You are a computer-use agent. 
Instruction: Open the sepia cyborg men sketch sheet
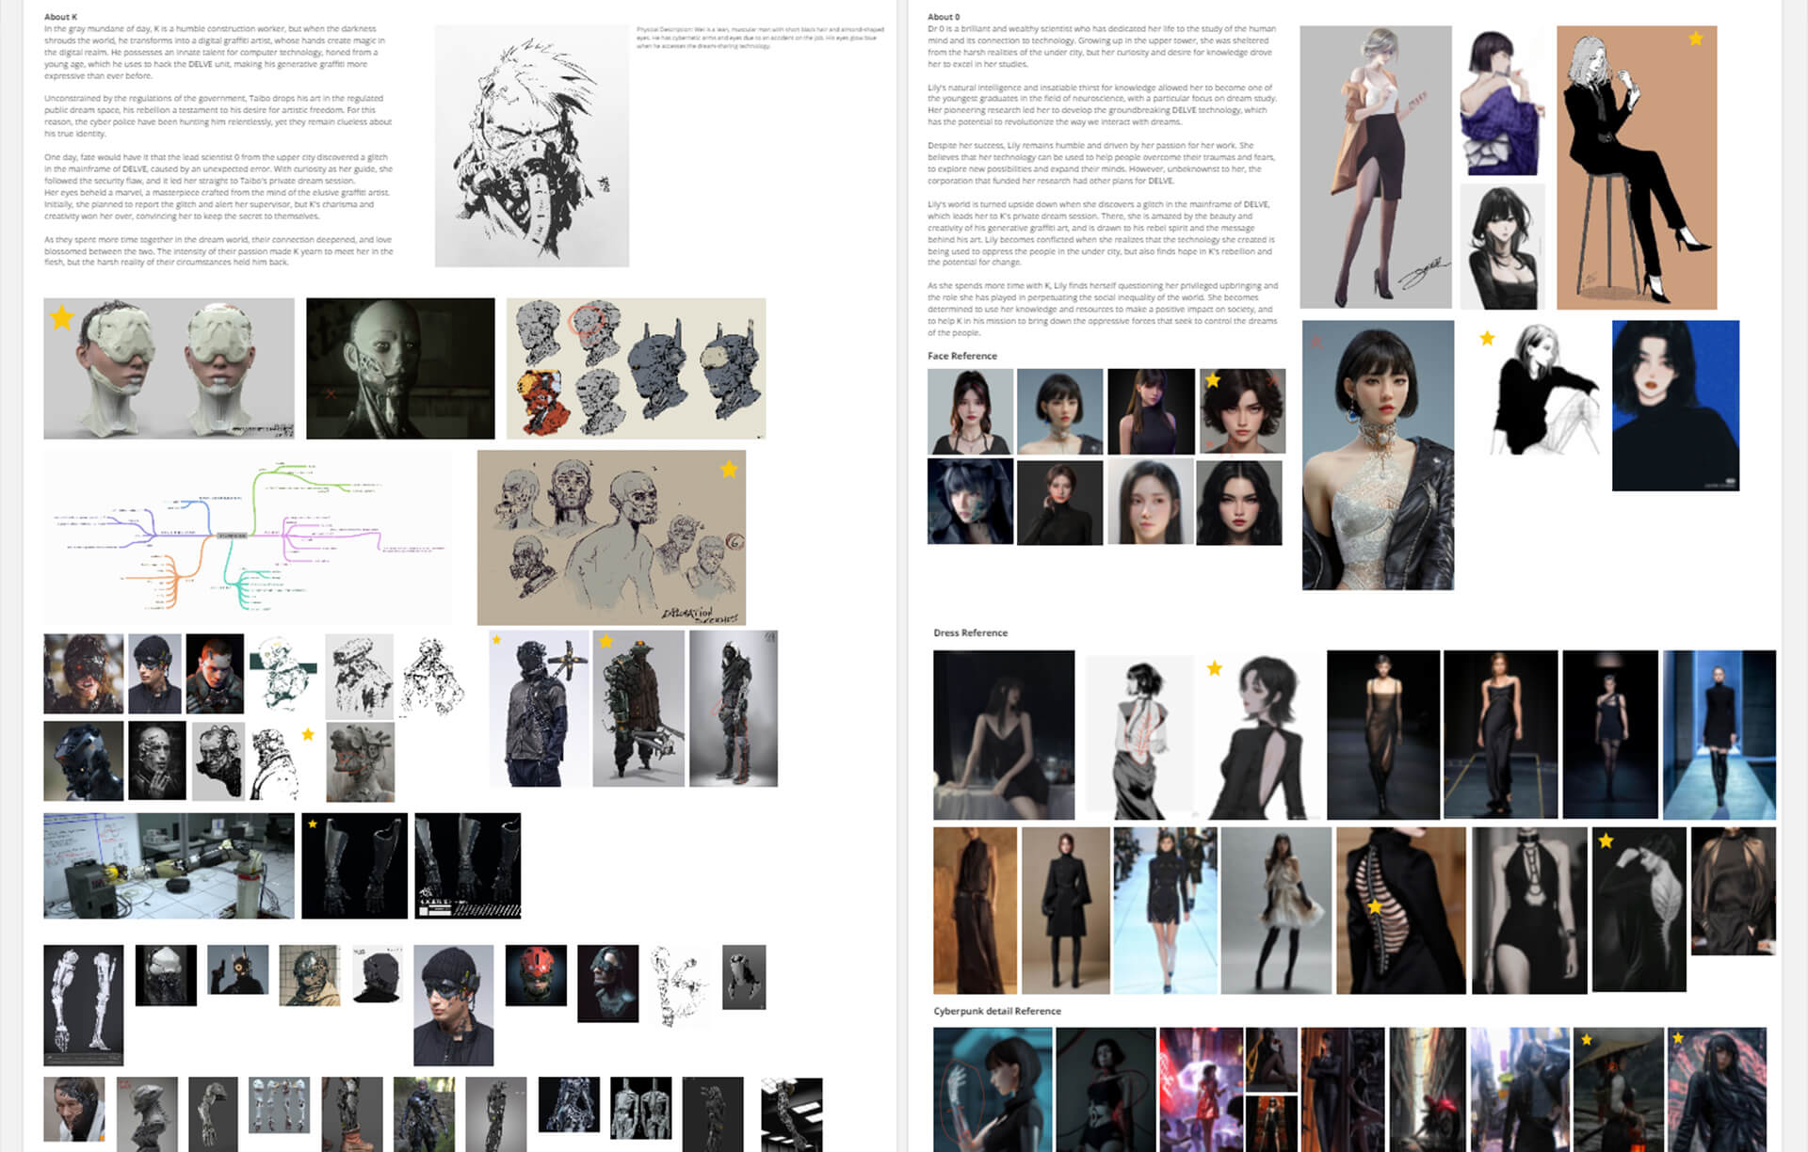pos(611,537)
